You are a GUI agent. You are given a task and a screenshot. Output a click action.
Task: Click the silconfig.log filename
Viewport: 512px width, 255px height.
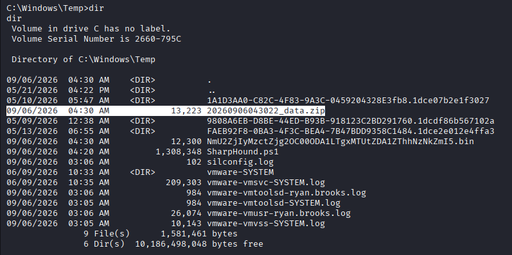[240, 162]
